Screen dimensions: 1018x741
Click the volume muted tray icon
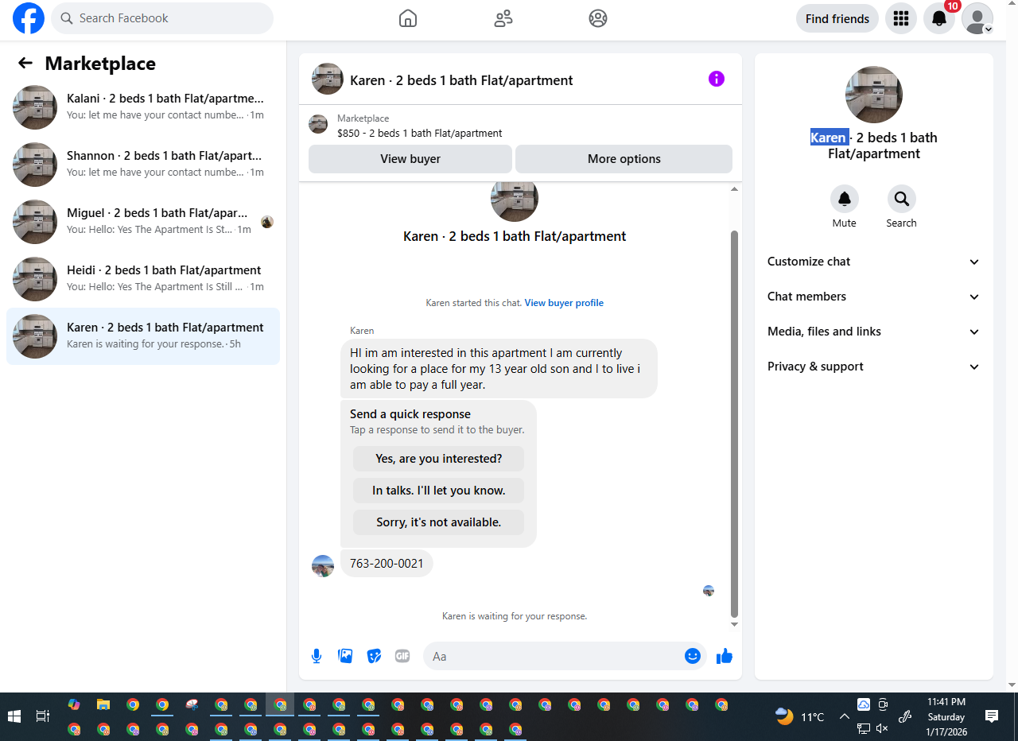882,728
